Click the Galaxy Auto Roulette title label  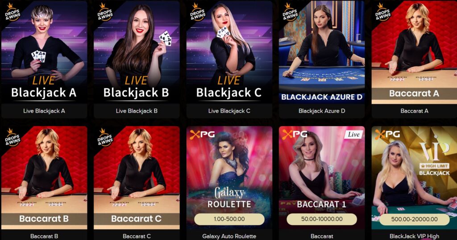tap(229, 236)
